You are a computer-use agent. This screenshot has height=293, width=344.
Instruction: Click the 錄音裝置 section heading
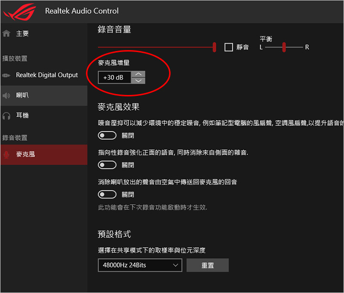click(x=15, y=138)
